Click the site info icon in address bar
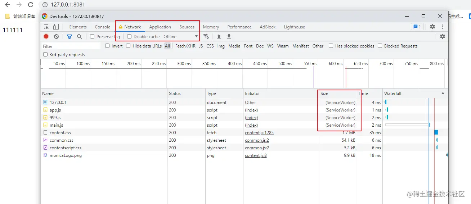471x204 pixels. coord(45,5)
